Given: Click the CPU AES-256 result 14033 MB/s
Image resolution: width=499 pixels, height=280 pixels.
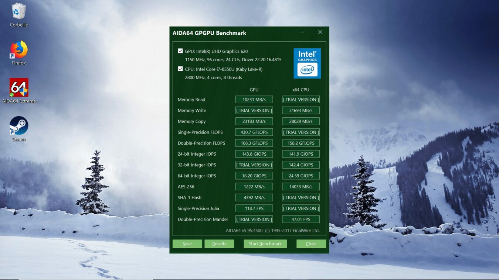Looking at the screenshot, I should click(301, 187).
